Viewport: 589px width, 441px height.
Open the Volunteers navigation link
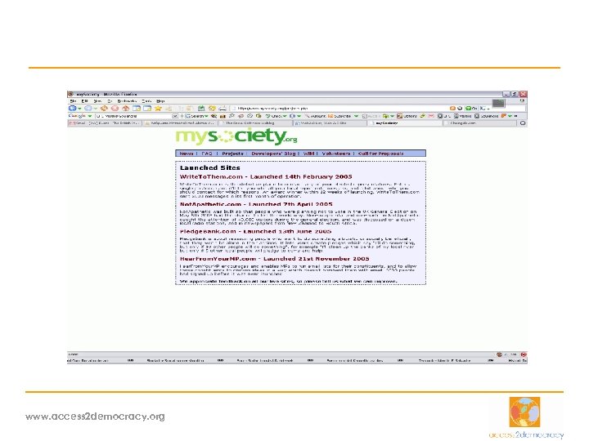click(336, 154)
